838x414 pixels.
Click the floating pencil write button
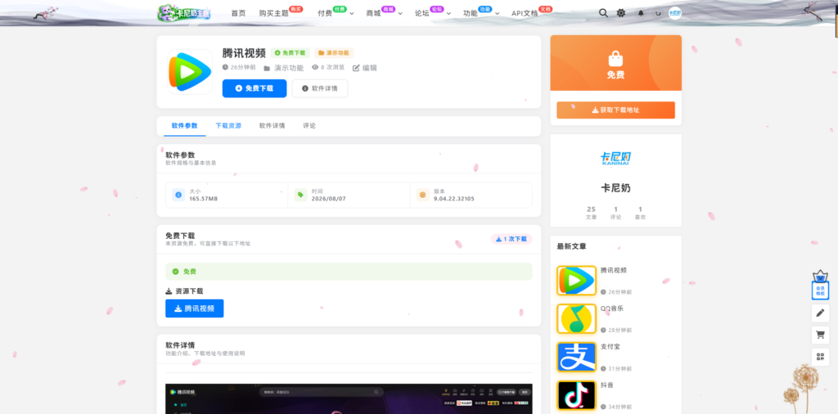point(820,313)
